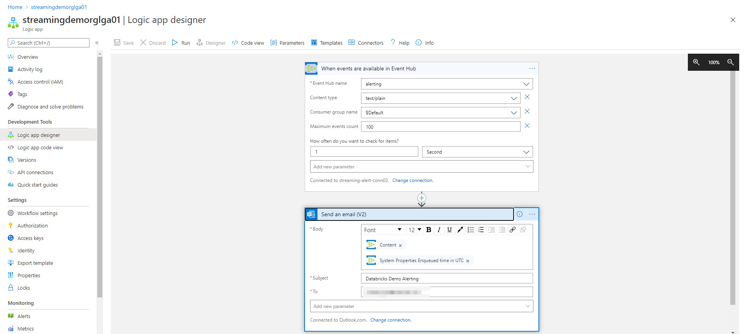The width and height of the screenshot is (747, 334).
Task: Open the font size dropdown showing 12
Action: [x=415, y=230]
